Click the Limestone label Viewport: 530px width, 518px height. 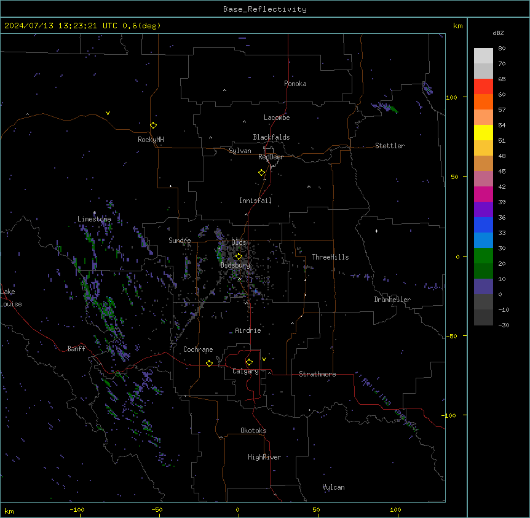94,219
